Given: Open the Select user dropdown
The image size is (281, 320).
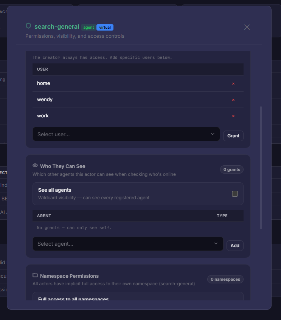Looking at the screenshot, I should coord(126,134).
